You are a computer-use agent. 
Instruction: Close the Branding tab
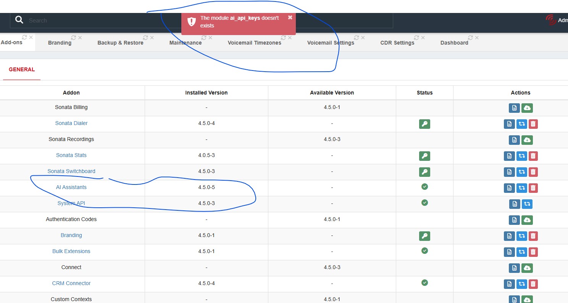80,37
